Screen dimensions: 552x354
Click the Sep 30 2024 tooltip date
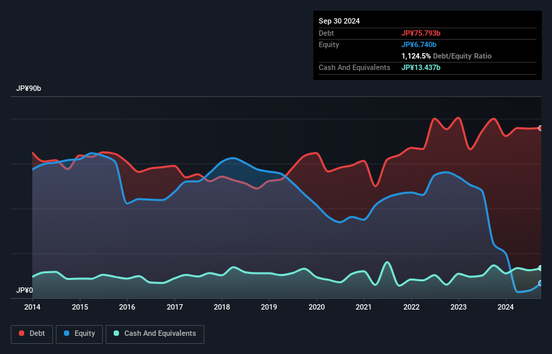(x=339, y=21)
